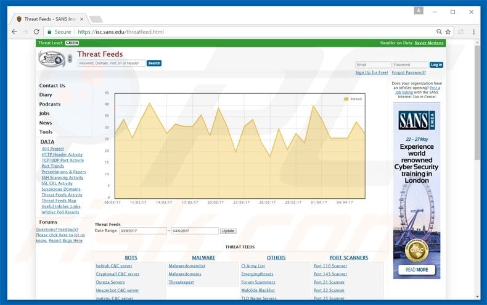Image resolution: width=487 pixels, height=305 pixels.
Task: Open Useful InfoSec Links link
Action: 61,206
